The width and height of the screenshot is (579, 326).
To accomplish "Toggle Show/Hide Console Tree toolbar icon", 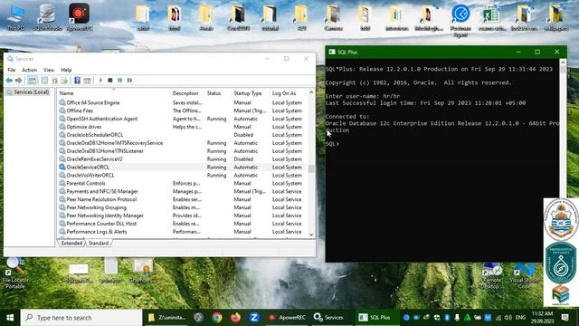I will (x=33, y=81).
